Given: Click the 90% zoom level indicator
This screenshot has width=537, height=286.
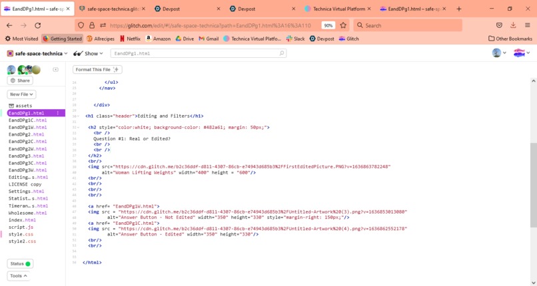Looking at the screenshot, I should [x=328, y=25].
